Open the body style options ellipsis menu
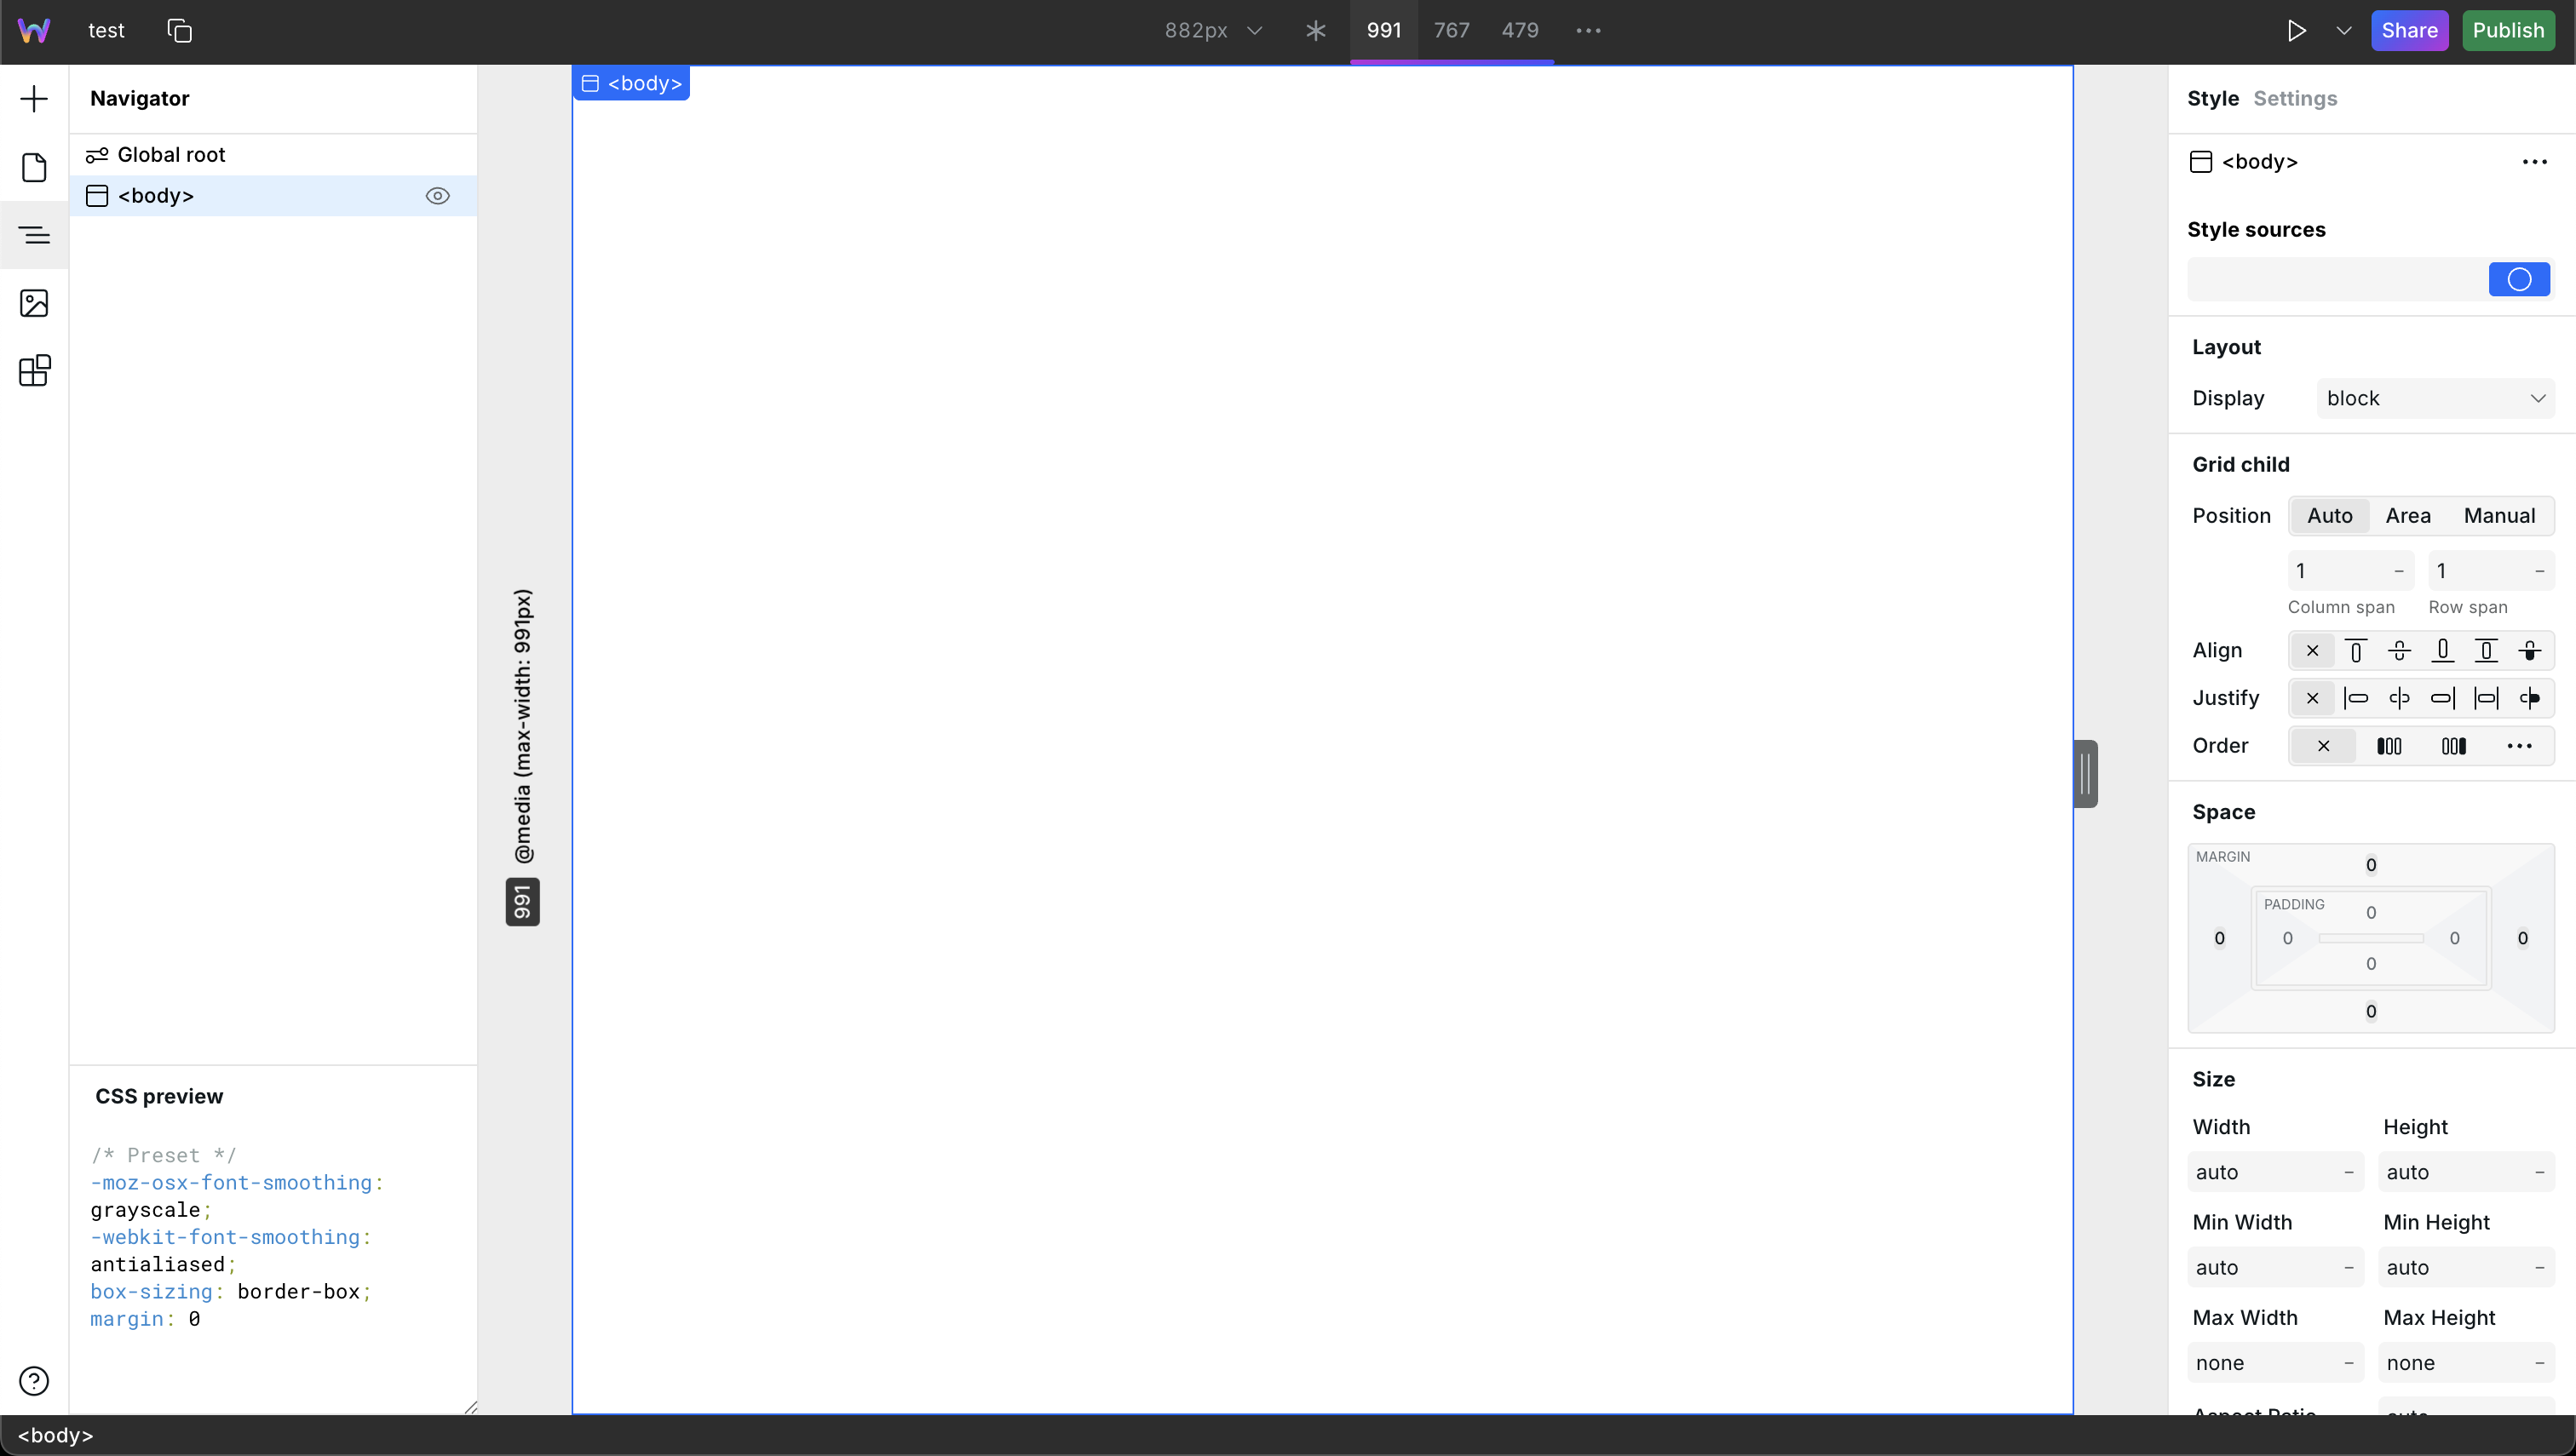This screenshot has width=2576, height=1456. (x=2534, y=162)
